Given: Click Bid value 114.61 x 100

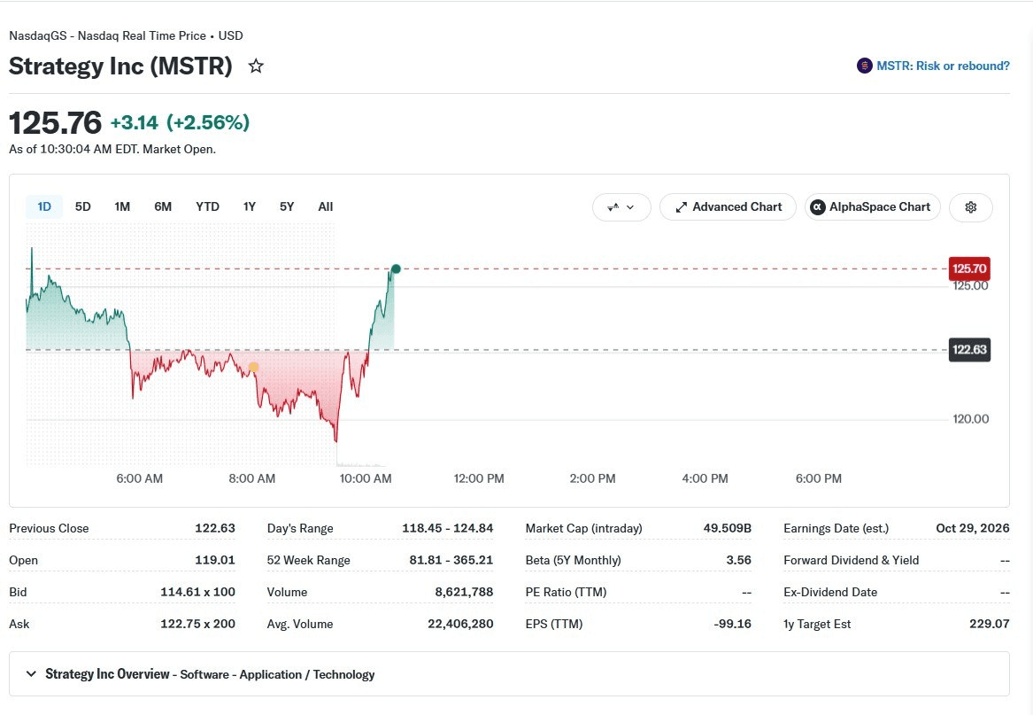Looking at the screenshot, I should 197,592.
